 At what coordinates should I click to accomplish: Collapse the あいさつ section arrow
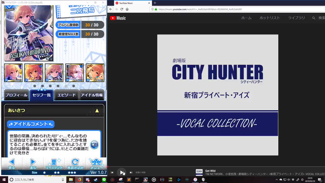pyautogui.click(x=97, y=111)
